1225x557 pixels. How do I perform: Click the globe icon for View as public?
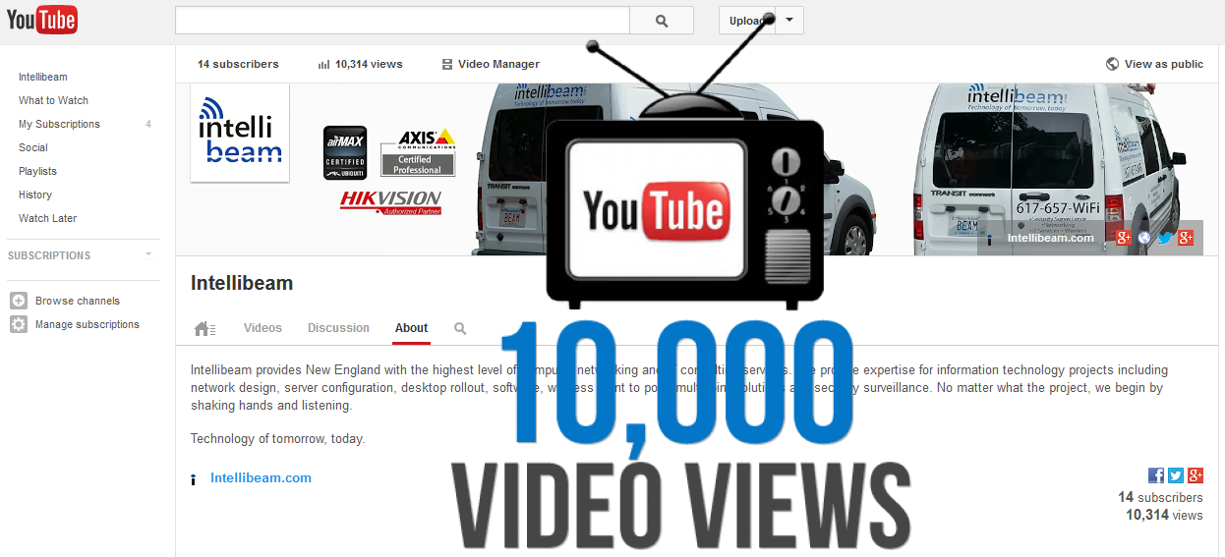[x=1112, y=64]
